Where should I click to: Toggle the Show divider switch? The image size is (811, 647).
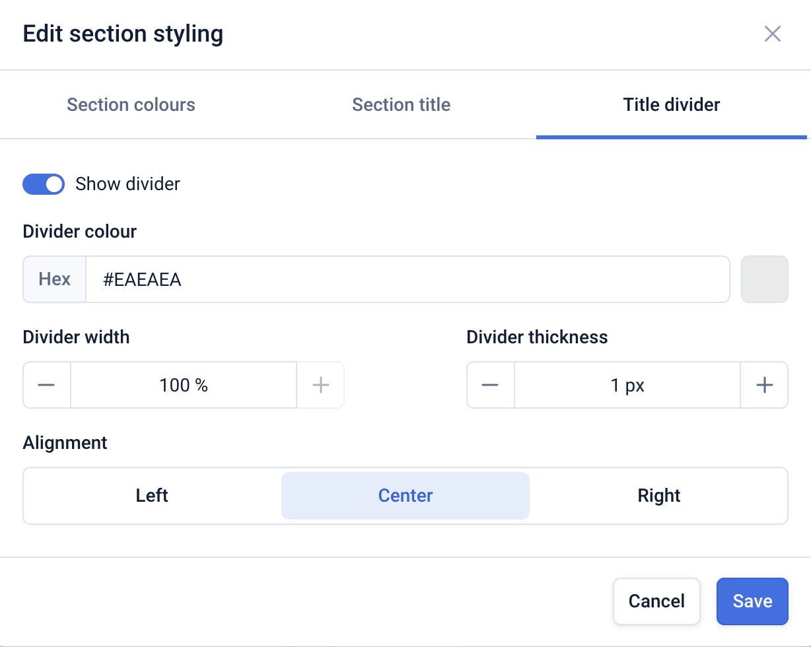pyautogui.click(x=44, y=184)
